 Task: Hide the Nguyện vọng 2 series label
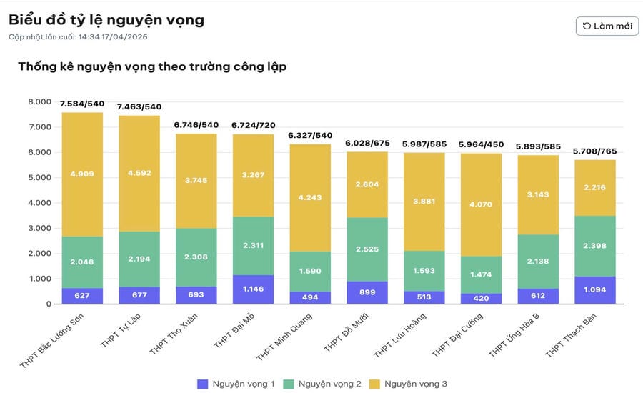tap(329, 384)
